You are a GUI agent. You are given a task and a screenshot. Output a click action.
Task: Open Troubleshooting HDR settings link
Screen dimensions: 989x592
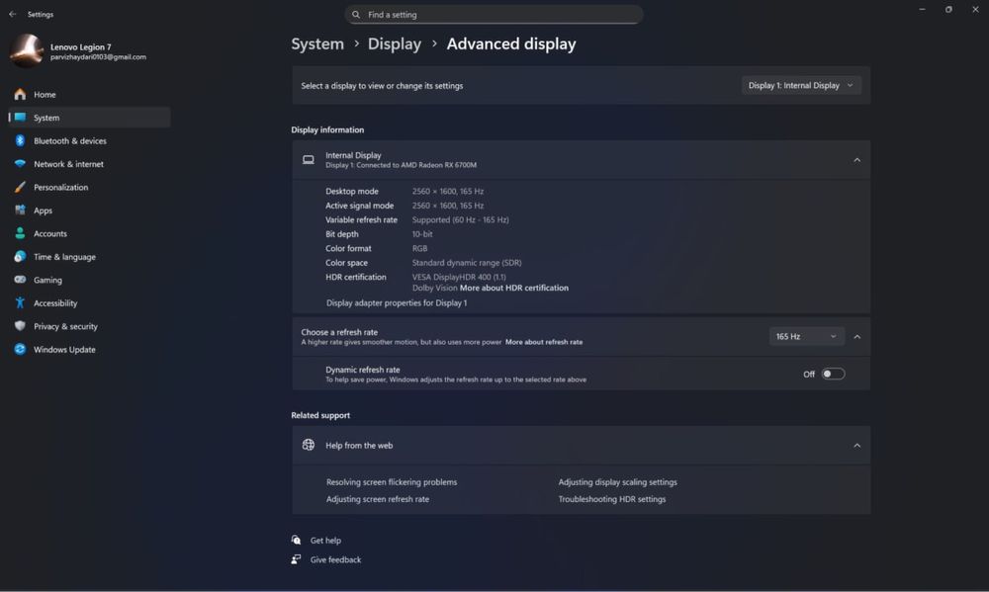pos(612,499)
